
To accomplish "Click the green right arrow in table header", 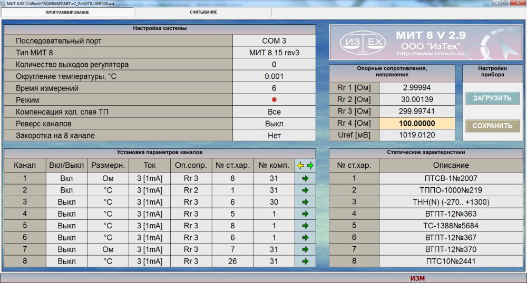I will (310, 165).
